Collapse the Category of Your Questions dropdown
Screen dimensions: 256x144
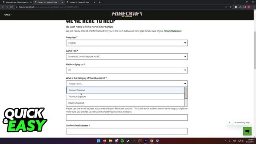[127, 84]
